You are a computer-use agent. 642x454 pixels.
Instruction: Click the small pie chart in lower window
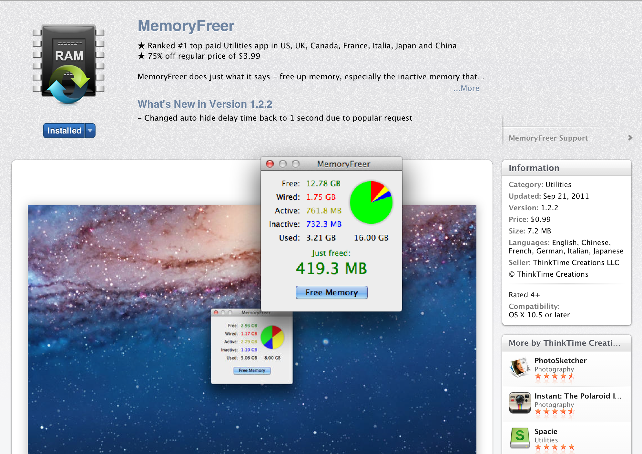pyautogui.click(x=272, y=337)
